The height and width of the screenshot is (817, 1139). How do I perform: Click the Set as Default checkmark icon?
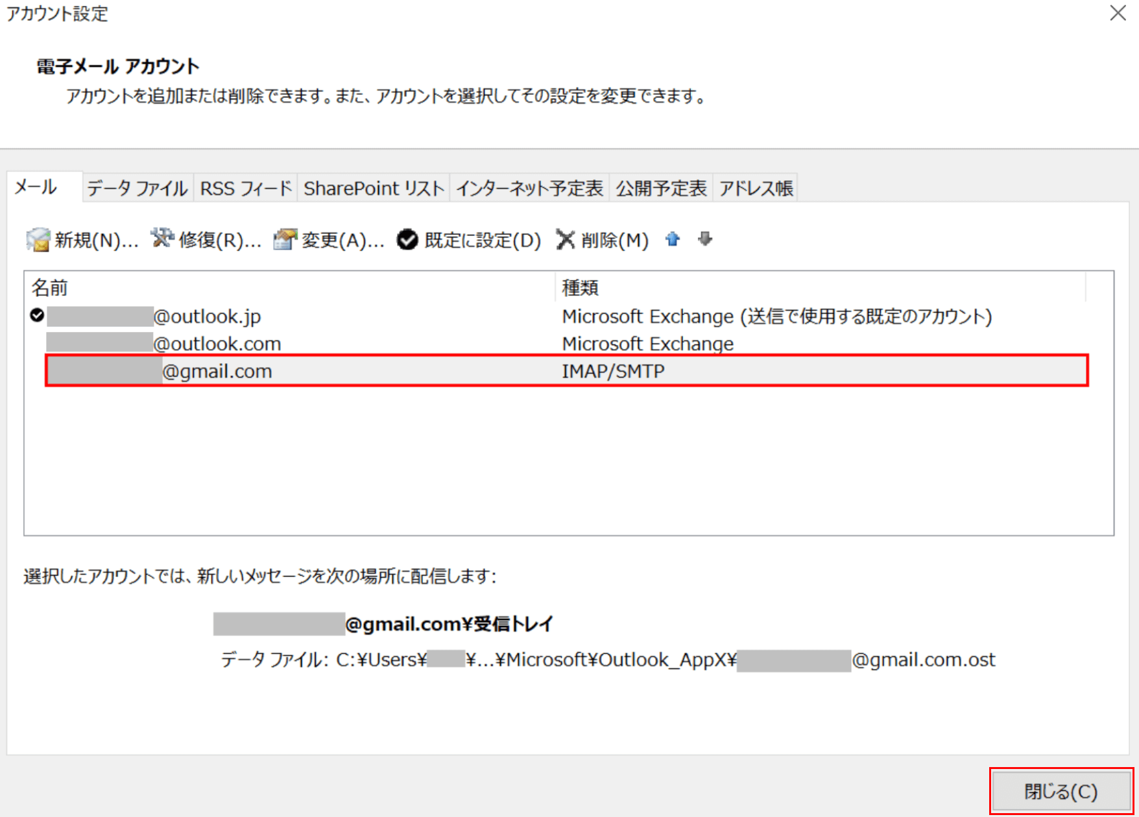coord(407,240)
